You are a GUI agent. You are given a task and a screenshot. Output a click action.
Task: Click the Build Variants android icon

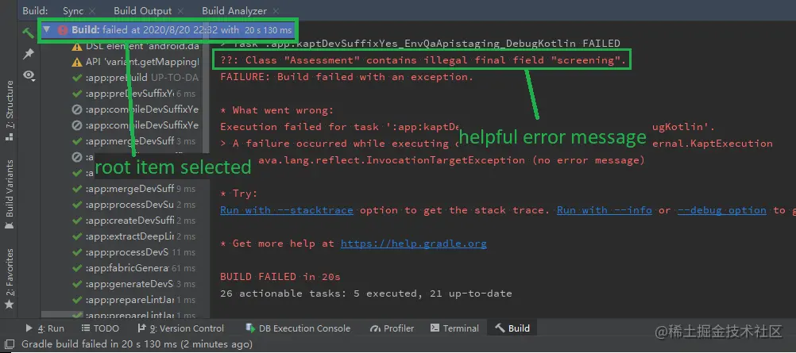[x=9, y=224]
